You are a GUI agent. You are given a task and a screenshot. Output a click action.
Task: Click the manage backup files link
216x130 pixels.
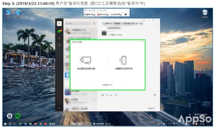(107, 85)
